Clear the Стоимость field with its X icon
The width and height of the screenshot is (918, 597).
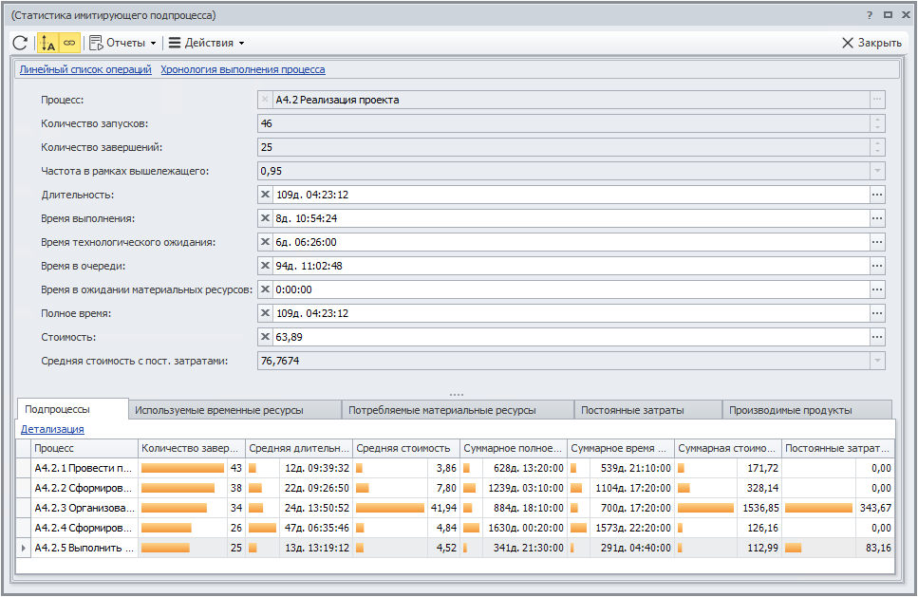click(266, 337)
